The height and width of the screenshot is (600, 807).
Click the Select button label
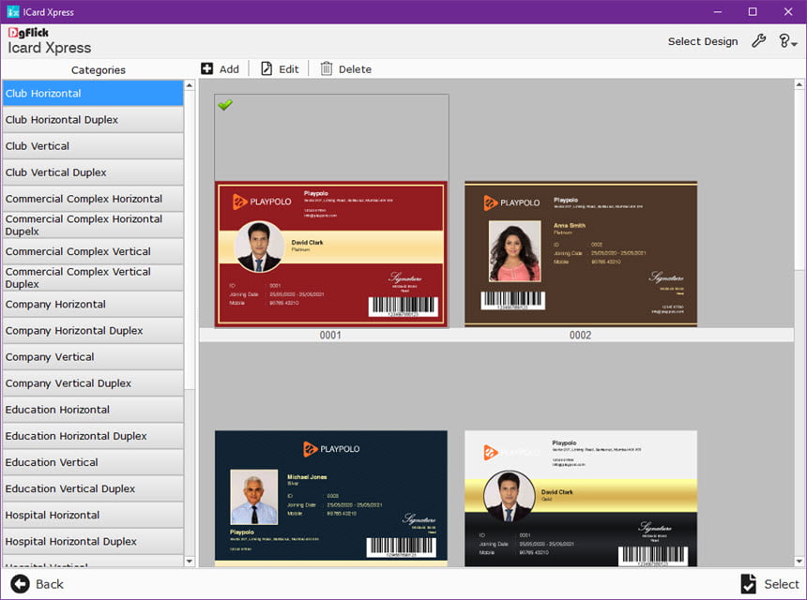782,585
